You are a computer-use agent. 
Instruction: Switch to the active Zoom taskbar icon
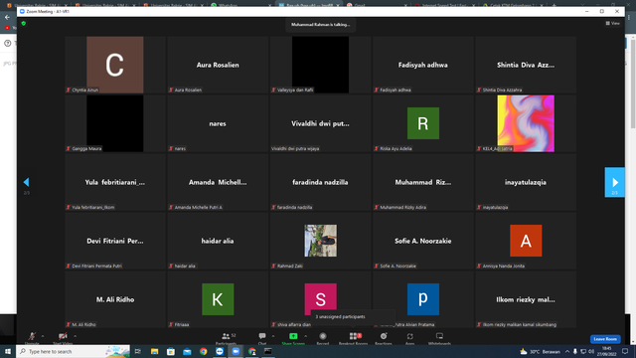236,351
